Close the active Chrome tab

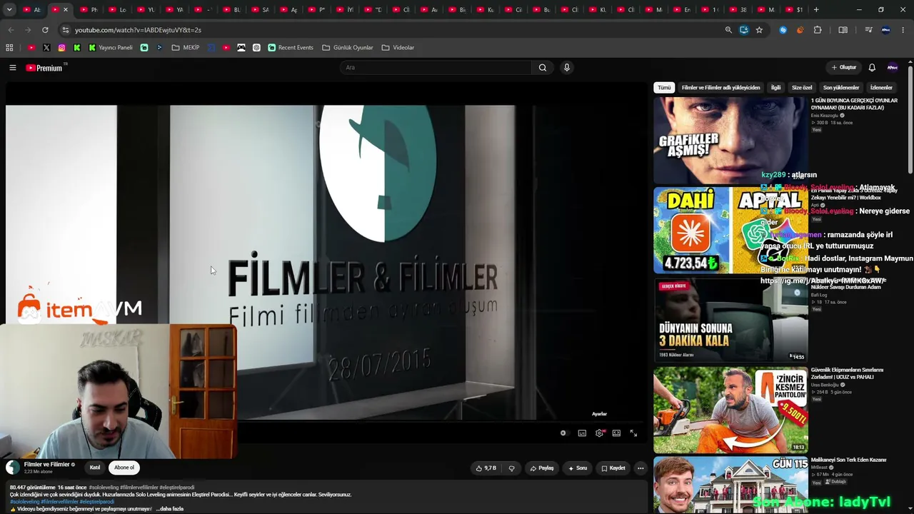pyautogui.click(x=65, y=10)
